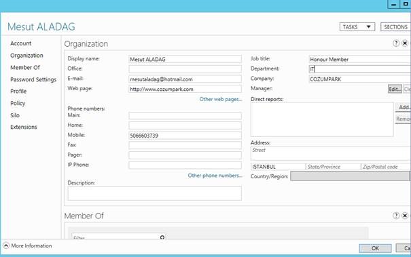Click the State/Province field
The image size is (411, 257).
coord(333,166)
